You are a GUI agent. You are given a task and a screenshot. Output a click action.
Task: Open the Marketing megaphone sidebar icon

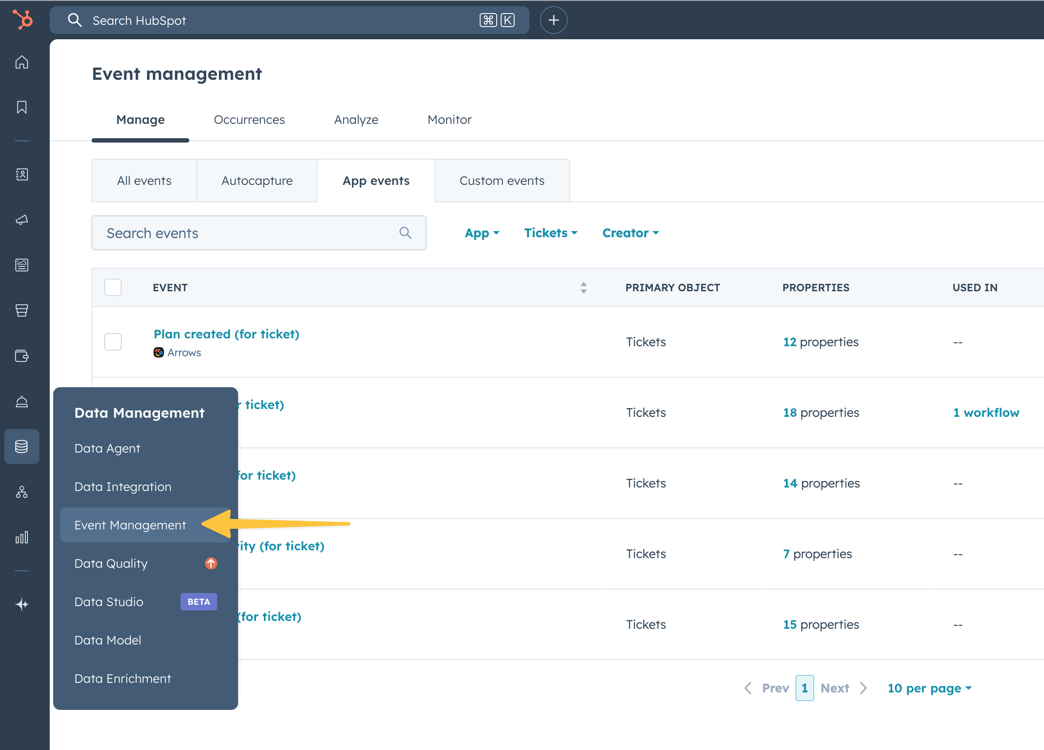(x=22, y=220)
